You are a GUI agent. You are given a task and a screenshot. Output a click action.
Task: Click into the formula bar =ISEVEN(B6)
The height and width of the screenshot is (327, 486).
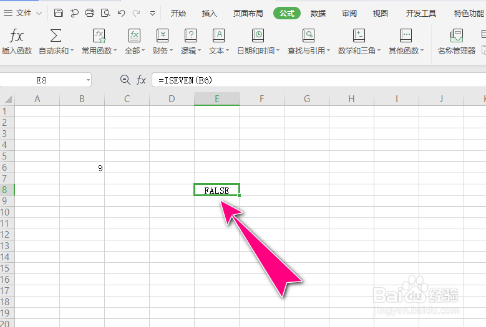click(x=319, y=80)
